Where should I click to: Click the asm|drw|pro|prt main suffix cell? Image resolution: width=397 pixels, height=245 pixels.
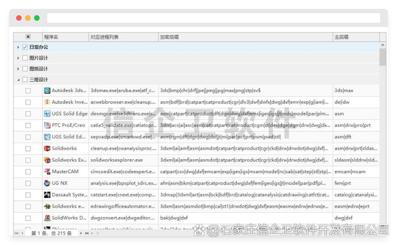tap(356, 125)
